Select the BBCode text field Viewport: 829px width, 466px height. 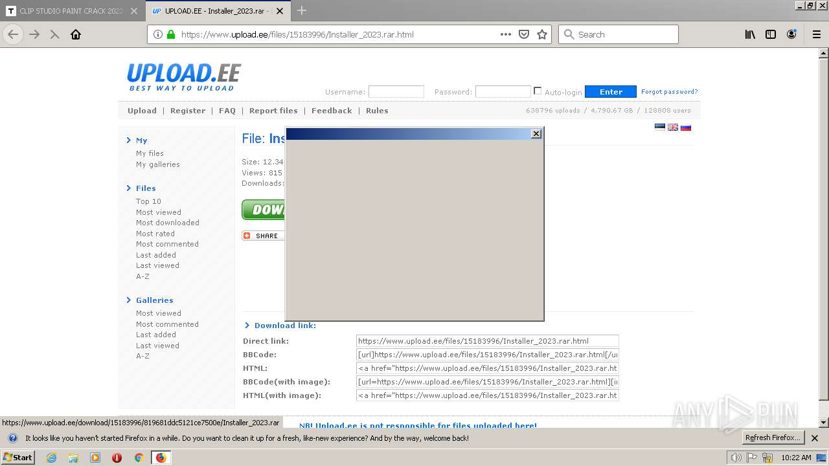coord(488,355)
